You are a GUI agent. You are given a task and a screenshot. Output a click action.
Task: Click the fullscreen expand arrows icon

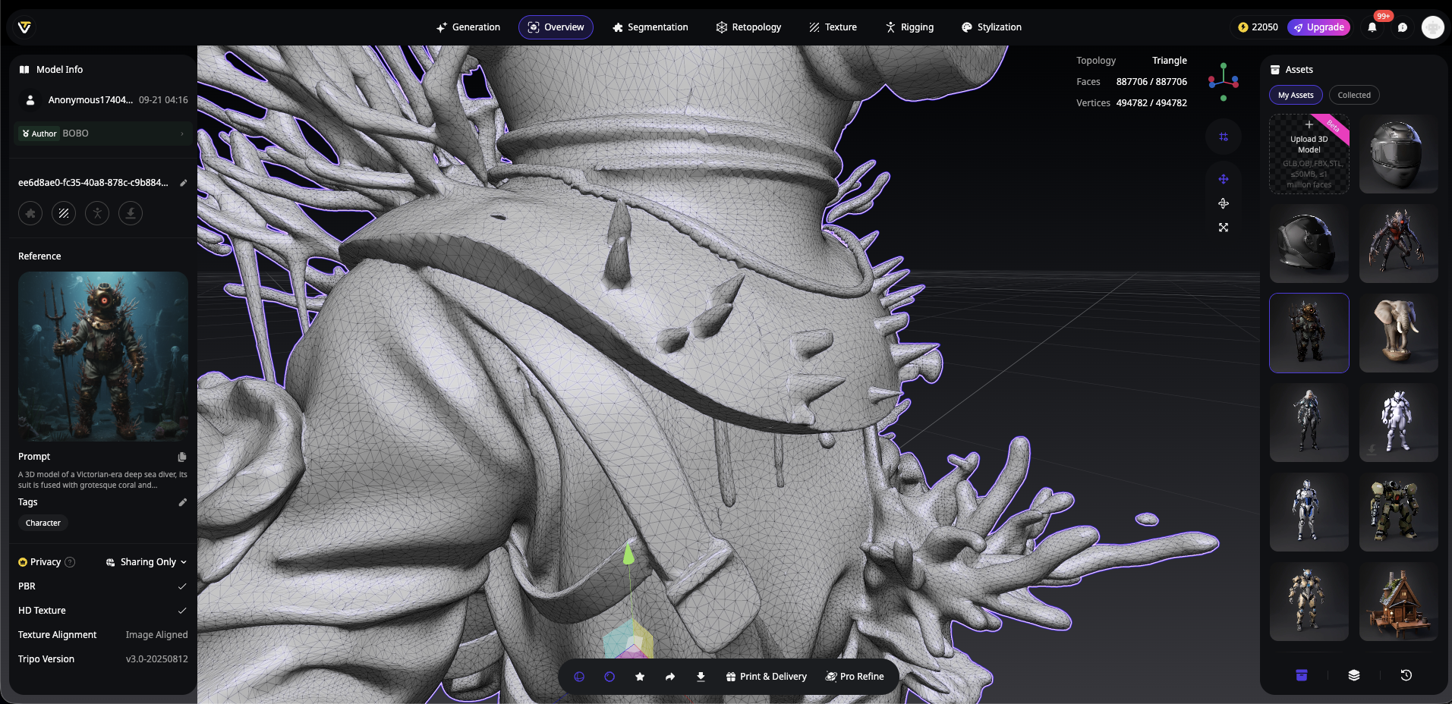1224,228
